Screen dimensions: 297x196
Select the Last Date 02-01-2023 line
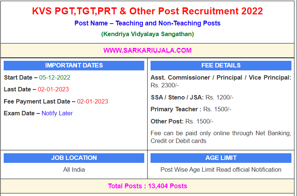click(36, 90)
